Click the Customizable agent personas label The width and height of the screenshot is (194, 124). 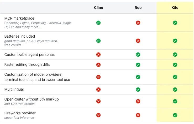pos(29,55)
